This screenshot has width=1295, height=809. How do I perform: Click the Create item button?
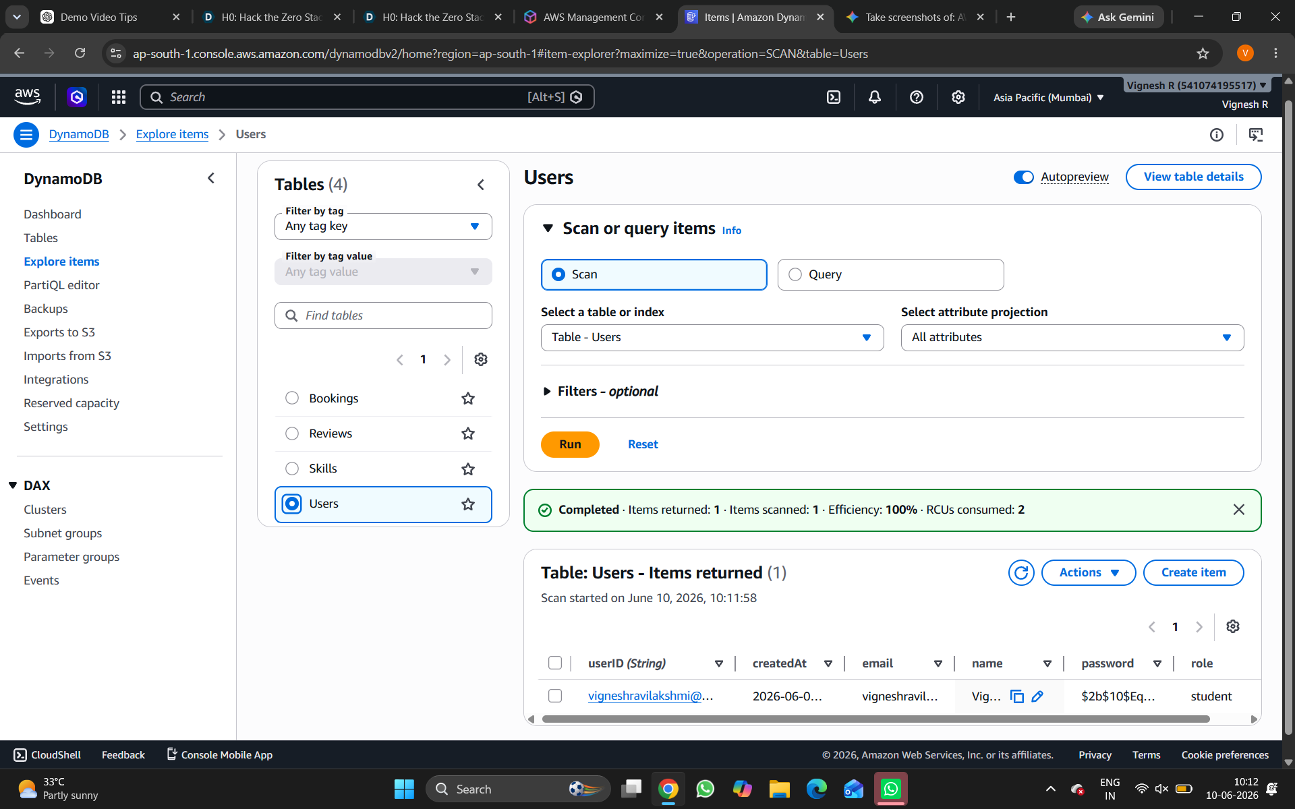click(x=1194, y=573)
